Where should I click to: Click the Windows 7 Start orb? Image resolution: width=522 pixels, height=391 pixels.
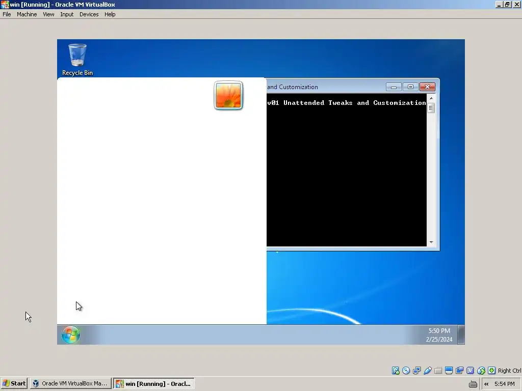[70, 334]
